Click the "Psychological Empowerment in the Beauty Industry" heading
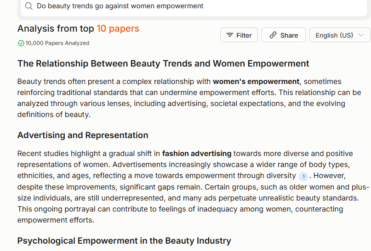The width and height of the screenshot is (371, 251). pos(124,241)
